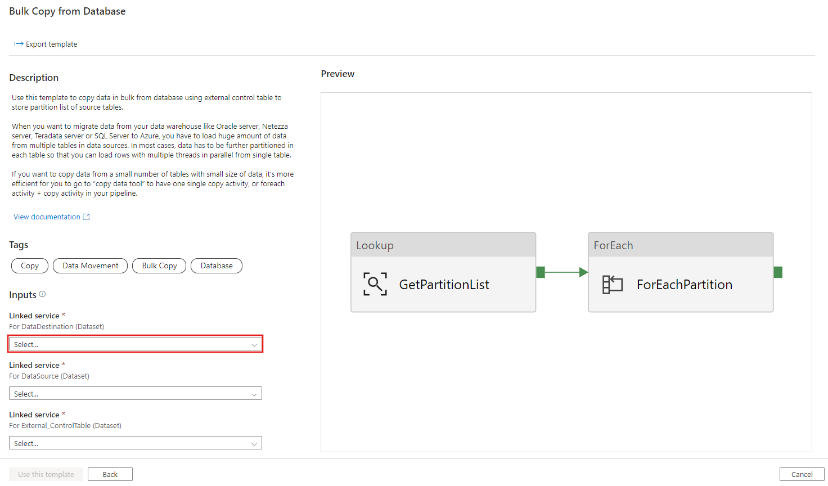Click the Lookup magnifier icon on GetPartitionList
This screenshot has height=486, width=828.
tap(375, 284)
